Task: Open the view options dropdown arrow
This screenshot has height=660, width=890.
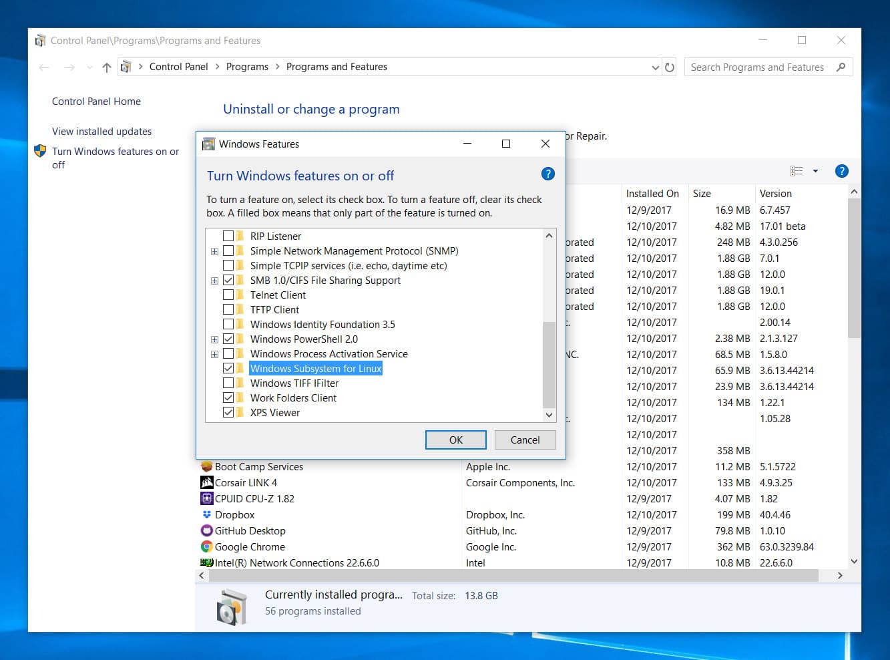Action: coord(815,171)
